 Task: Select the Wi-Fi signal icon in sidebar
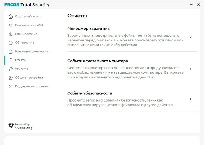[11, 25]
